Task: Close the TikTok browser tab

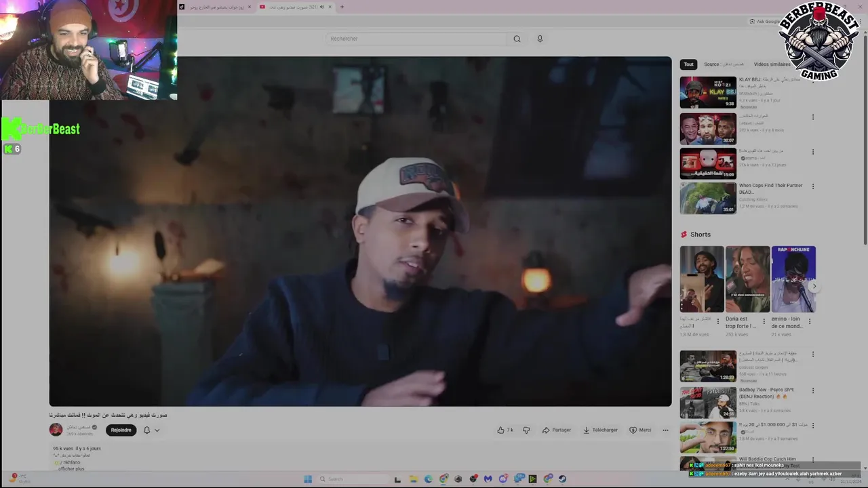Action: tap(250, 7)
